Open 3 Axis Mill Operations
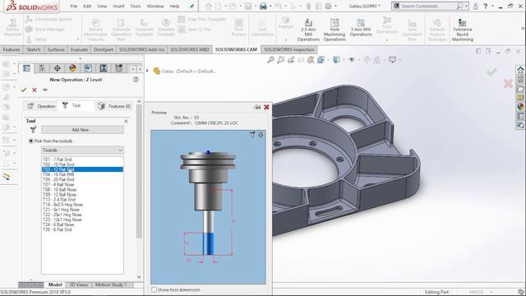Screen dimensions: 526x296 click(x=361, y=27)
